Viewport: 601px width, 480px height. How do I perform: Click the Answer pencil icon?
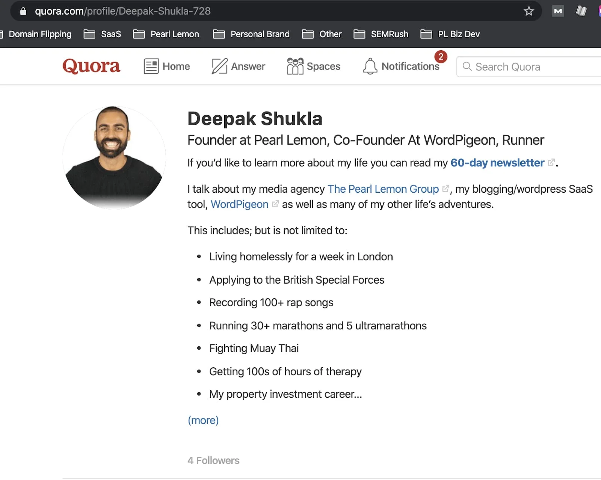(x=220, y=66)
